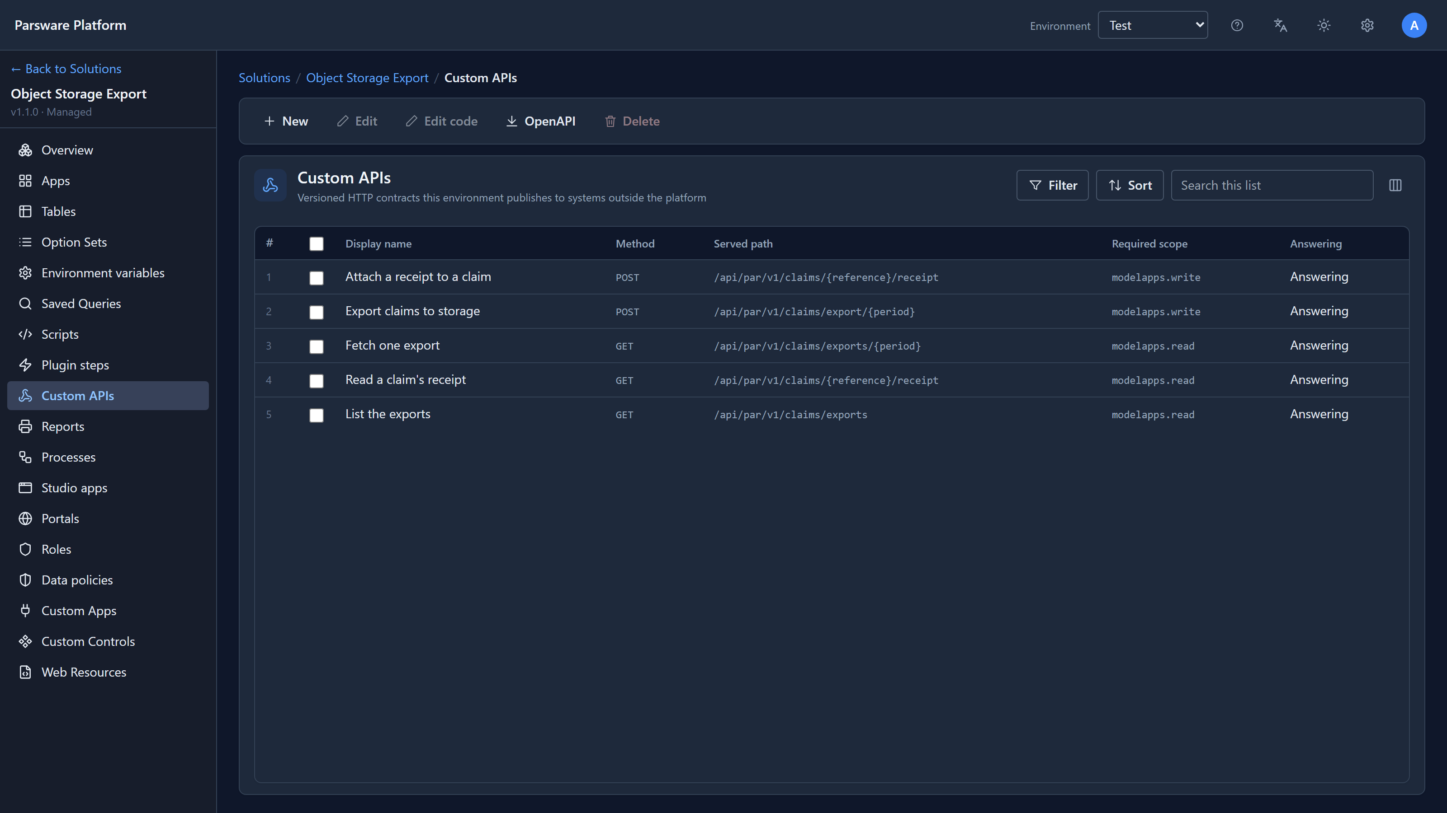The image size is (1447, 813).
Task: Open the user avatar labeled A
Action: 1414,25
